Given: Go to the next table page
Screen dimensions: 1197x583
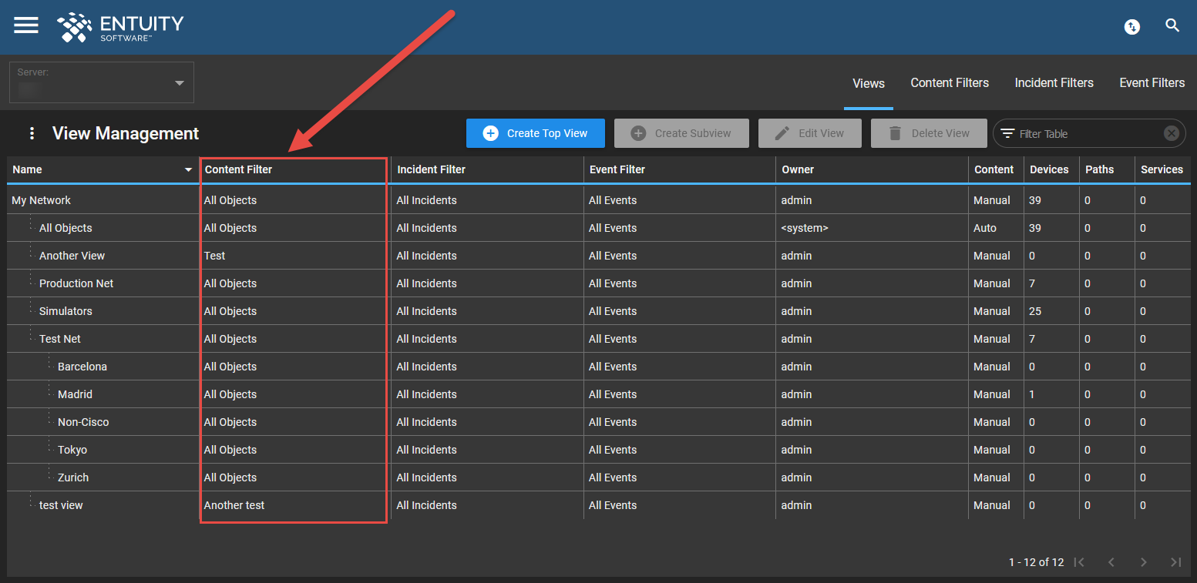Looking at the screenshot, I should [1143, 562].
